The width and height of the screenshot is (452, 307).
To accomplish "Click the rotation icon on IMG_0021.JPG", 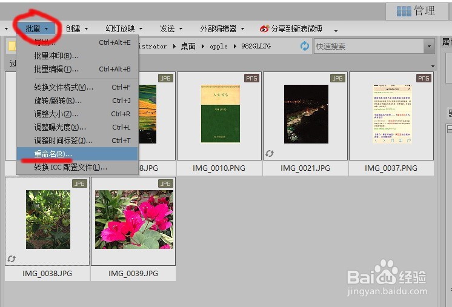I will [270, 154].
